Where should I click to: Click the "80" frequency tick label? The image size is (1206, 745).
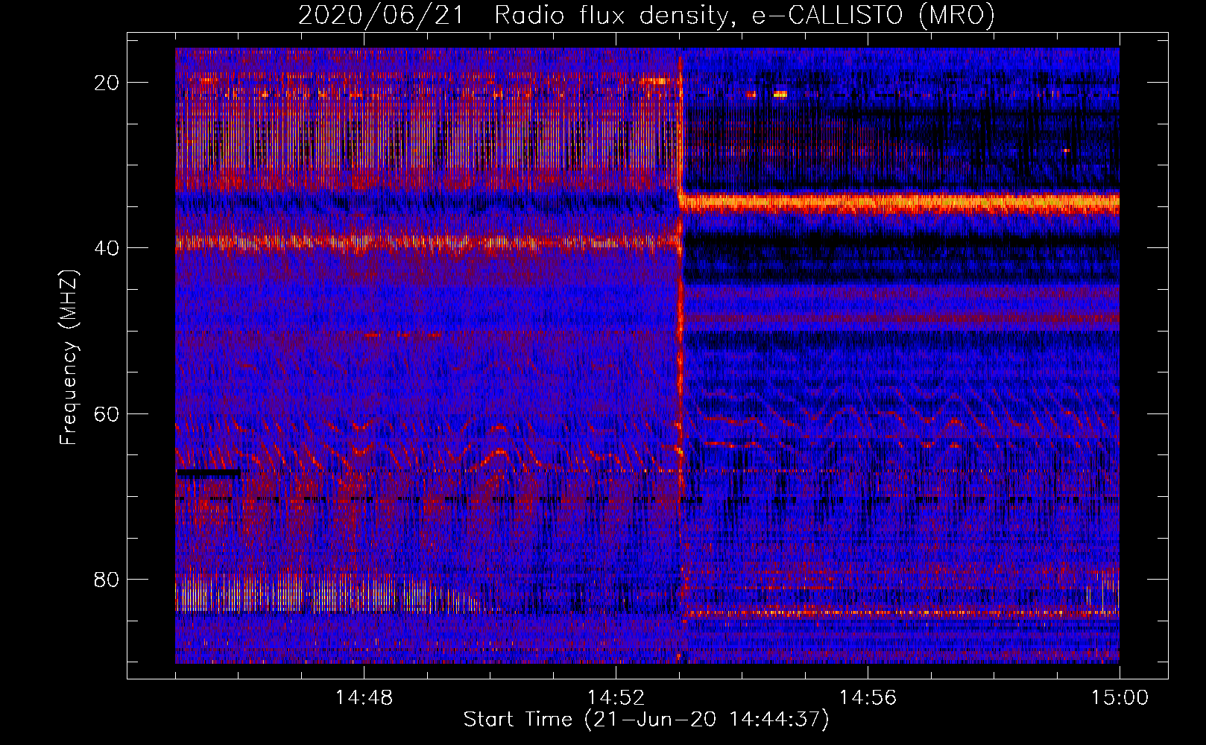pos(107,579)
